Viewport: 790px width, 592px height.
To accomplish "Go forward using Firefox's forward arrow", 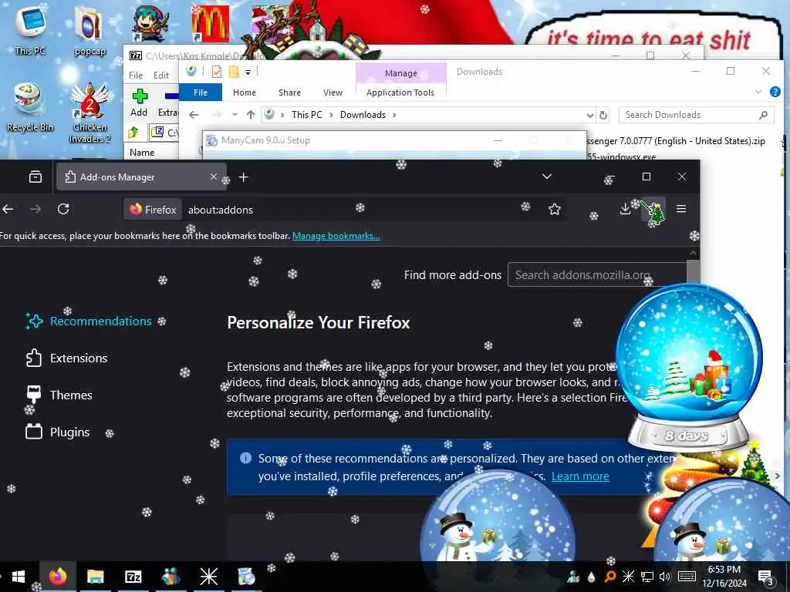I will coord(35,209).
